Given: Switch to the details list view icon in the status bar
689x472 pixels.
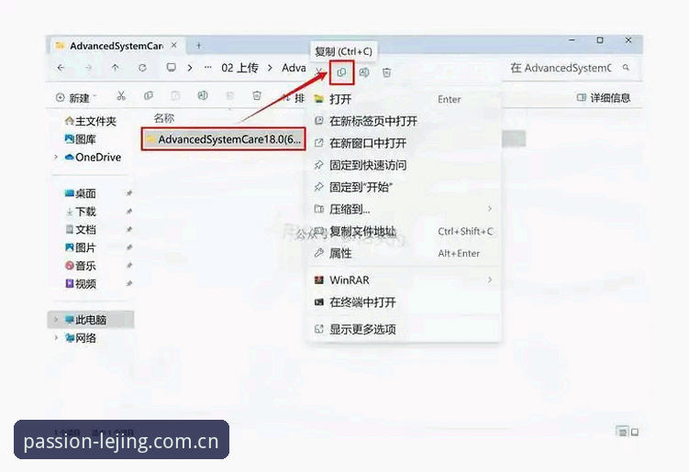Looking at the screenshot, I should click(622, 432).
